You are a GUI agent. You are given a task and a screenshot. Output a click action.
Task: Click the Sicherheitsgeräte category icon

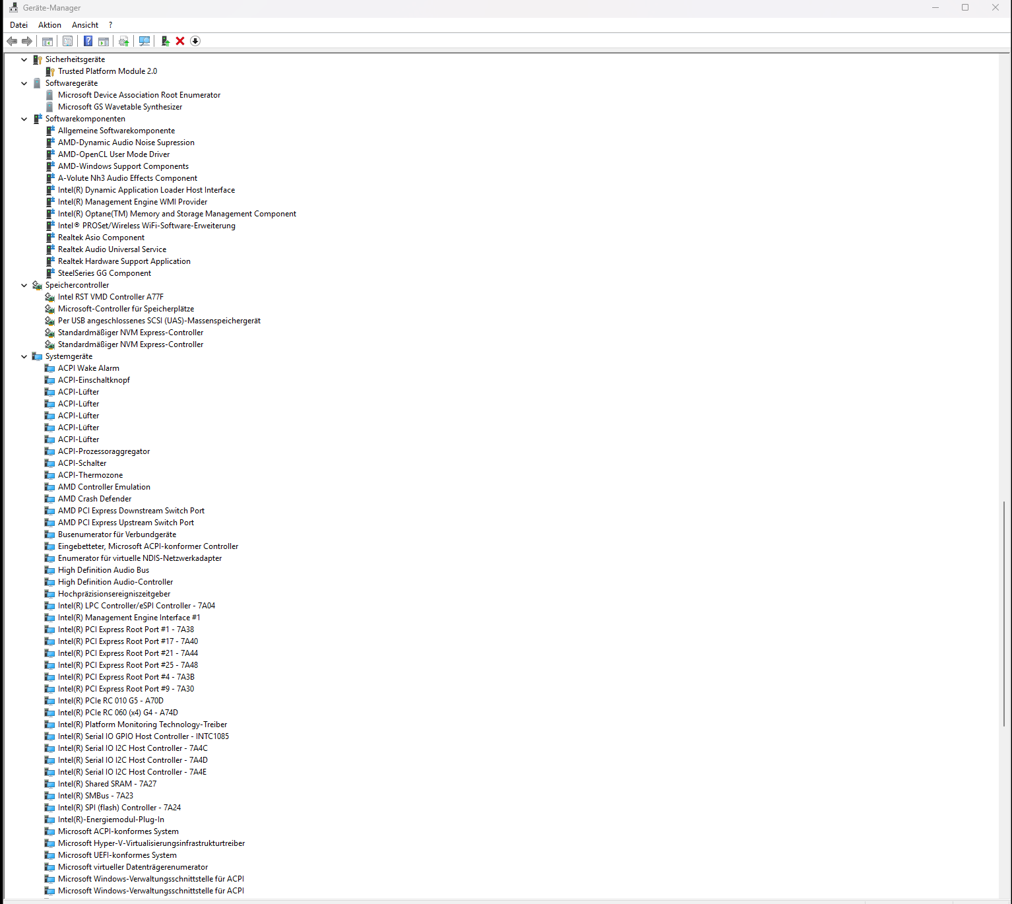tap(38, 59)
